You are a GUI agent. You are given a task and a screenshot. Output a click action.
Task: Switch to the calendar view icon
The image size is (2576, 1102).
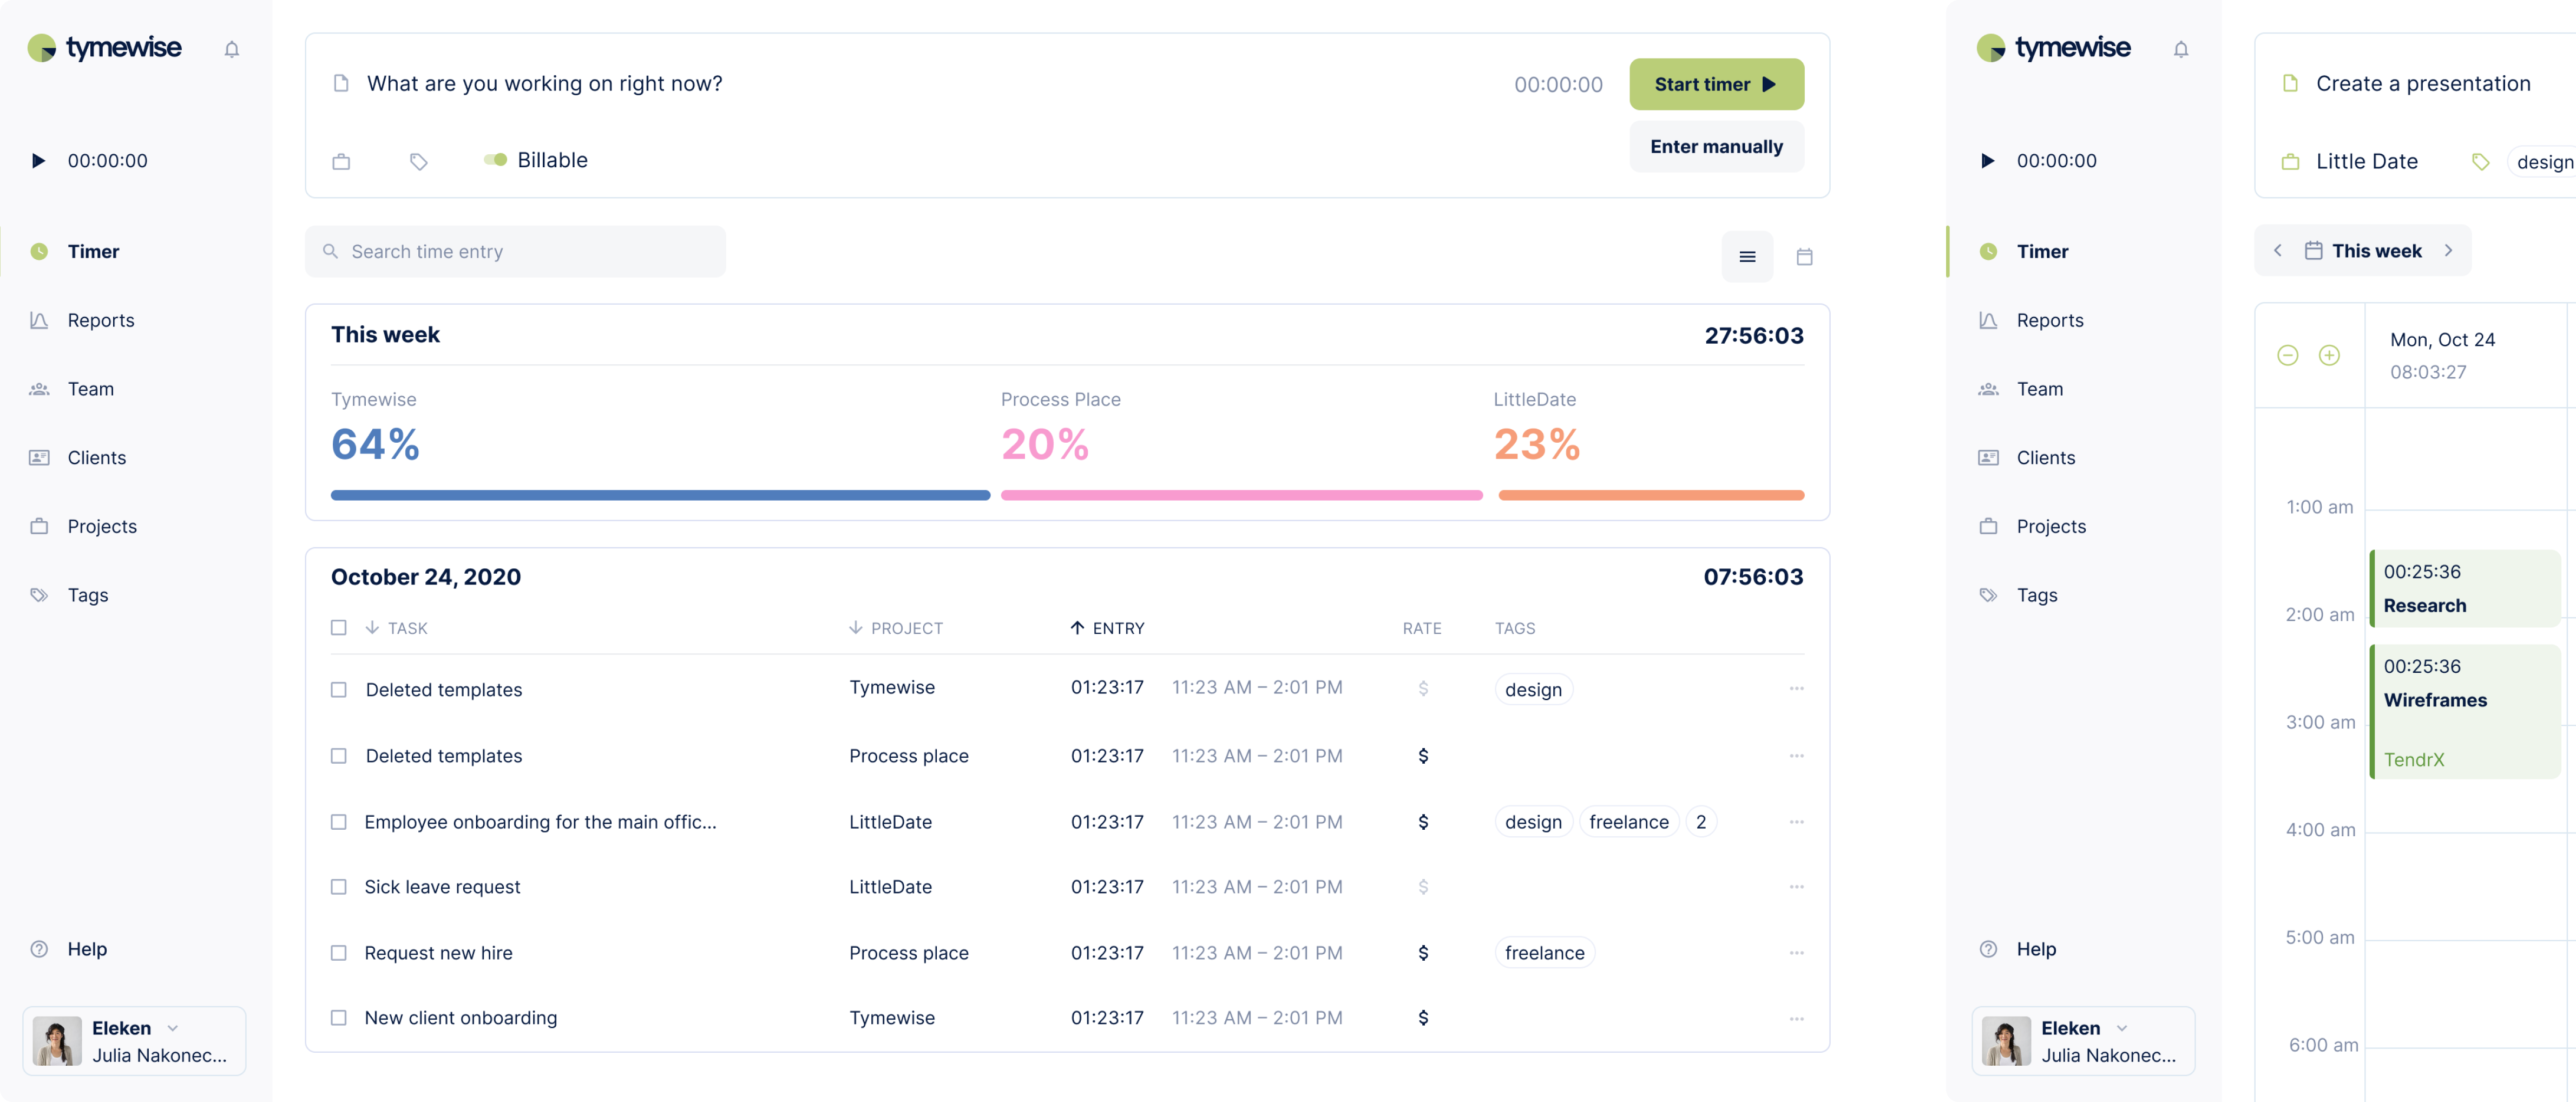1804,257
